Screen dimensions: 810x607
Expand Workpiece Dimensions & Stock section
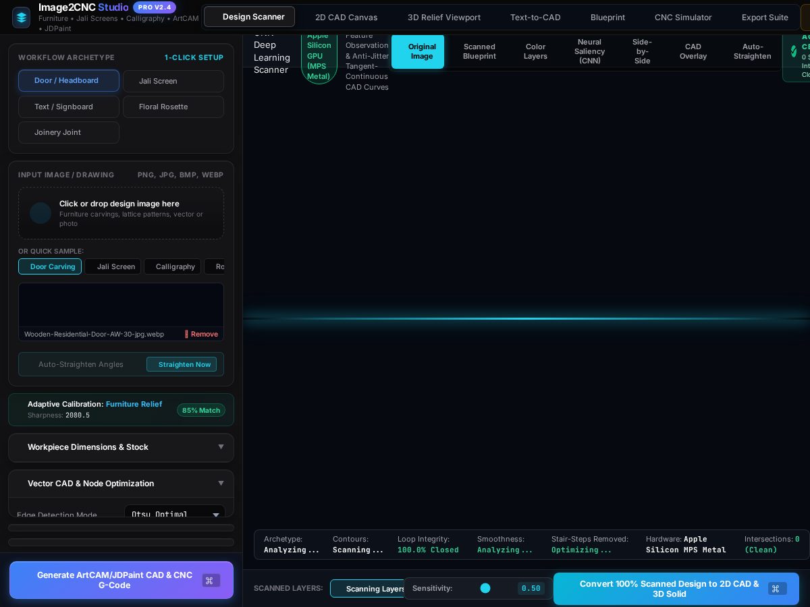(121, 447)
